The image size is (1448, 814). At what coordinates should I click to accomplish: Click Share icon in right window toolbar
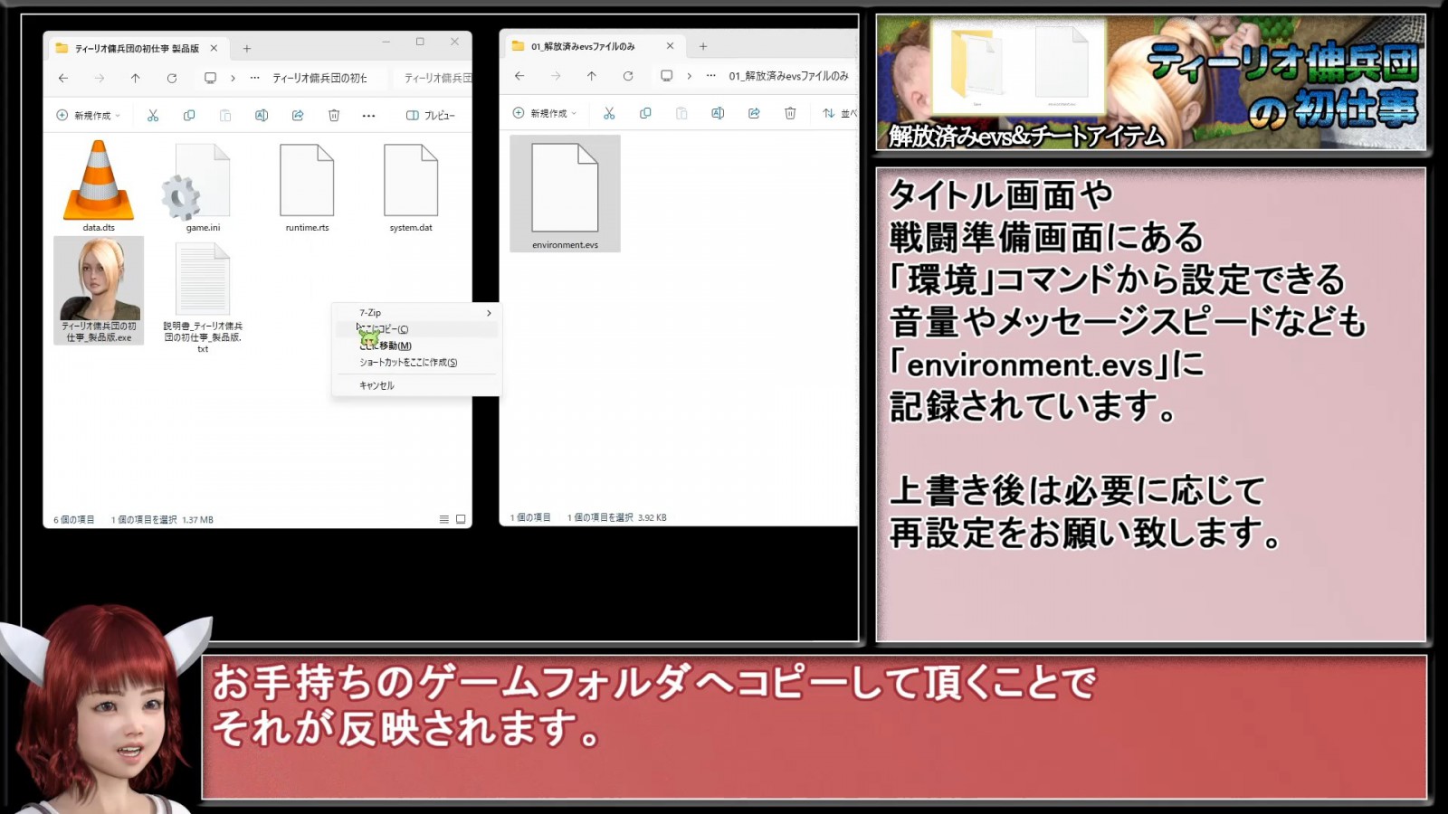pos(754,113)
